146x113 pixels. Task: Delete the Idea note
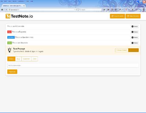coord(134,43)
